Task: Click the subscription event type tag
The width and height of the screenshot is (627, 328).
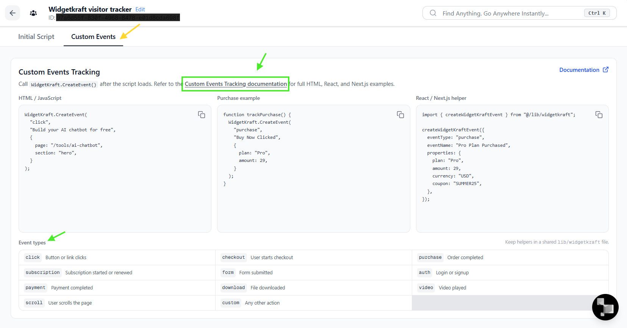Action: 42,272
